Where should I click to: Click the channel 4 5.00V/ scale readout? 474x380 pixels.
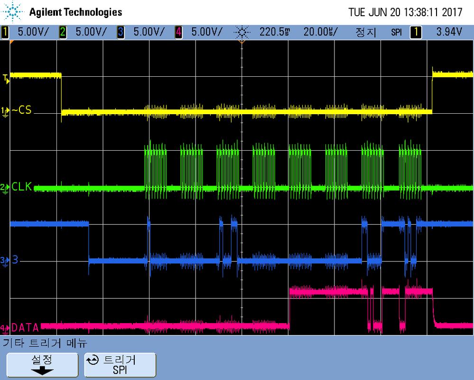pyautogui.click(x=207, y=32)
